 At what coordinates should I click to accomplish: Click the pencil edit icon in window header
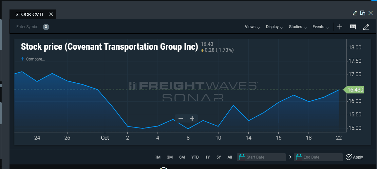(x=355, y=13)
